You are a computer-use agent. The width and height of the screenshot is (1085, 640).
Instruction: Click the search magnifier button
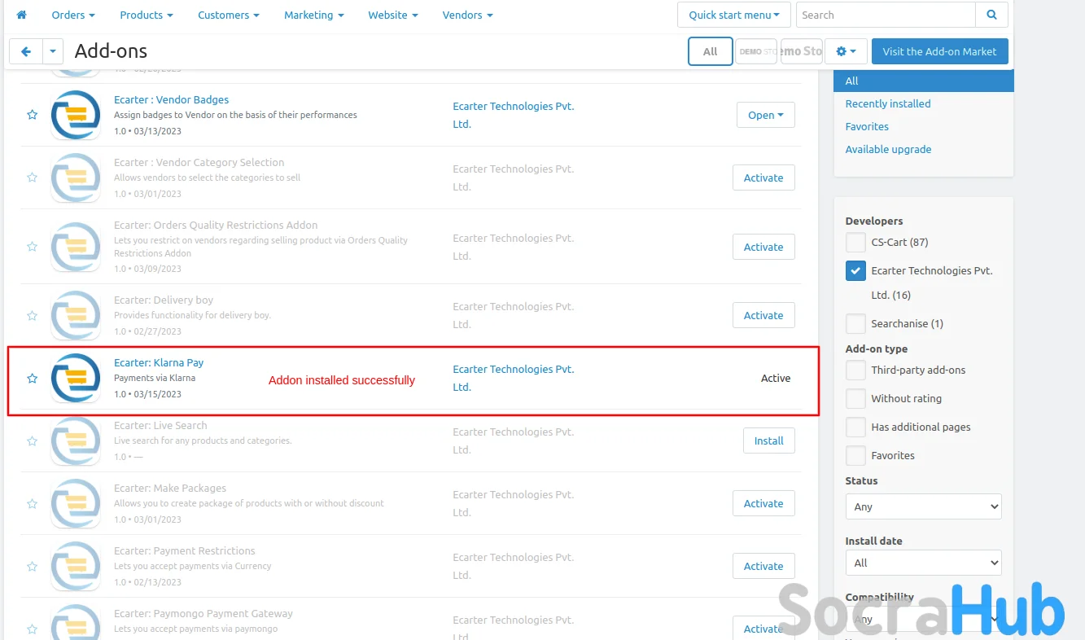pos(991,15)
